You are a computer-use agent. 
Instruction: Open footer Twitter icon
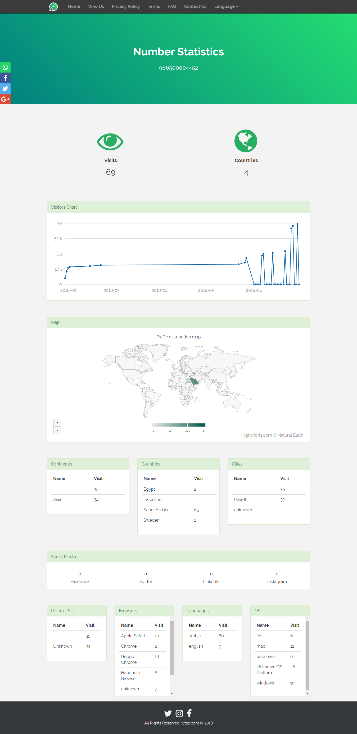[168, 713]
